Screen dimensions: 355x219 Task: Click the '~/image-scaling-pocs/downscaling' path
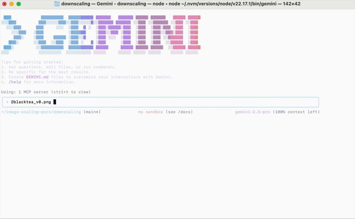[x=41, y=112]
